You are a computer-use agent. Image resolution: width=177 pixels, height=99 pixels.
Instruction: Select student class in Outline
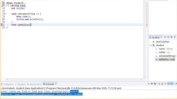click(160, 45)
